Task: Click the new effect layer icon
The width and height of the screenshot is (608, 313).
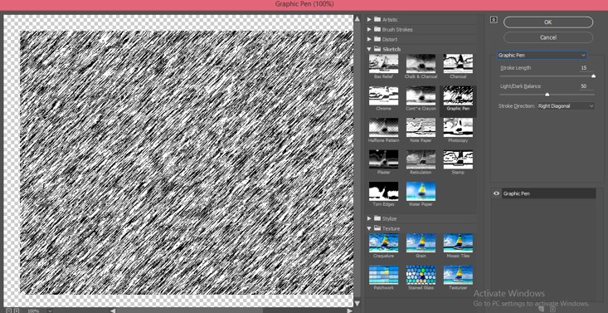Action: tap(542, 309)
